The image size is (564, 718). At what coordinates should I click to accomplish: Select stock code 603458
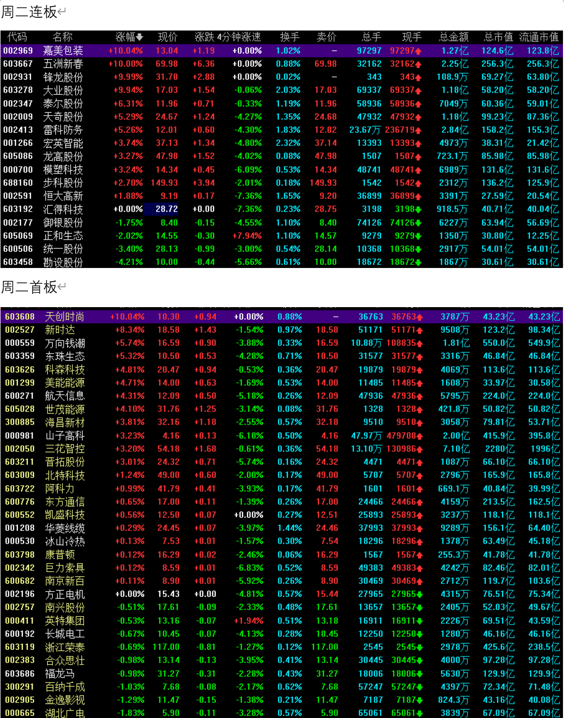(x=18, y=262)
